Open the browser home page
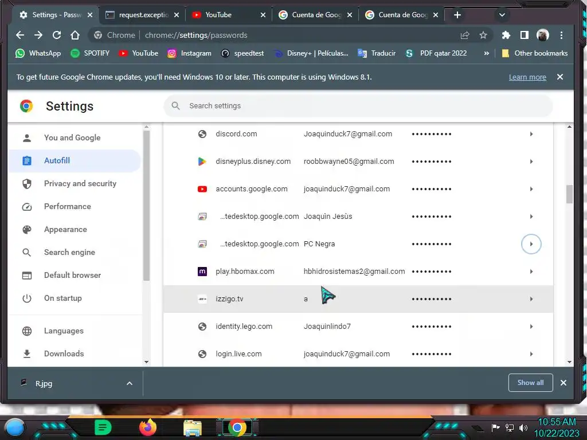 tap(75, 35)
